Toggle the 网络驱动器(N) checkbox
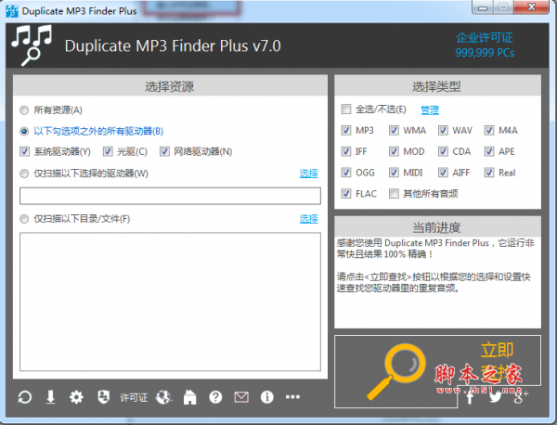The height and width of the screenshot is (425, 557). pyautogui.click(x=164, y=151)
